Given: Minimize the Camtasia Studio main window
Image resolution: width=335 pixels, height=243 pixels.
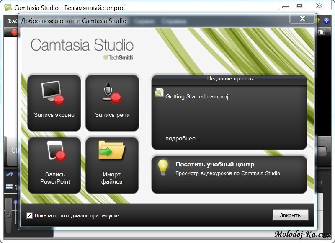Looking at the screenshot, I should [286, 6].
